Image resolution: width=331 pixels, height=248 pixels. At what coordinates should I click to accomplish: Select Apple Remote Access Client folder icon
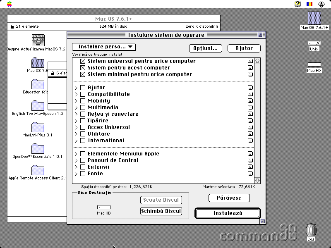pyautogui.click(x=38, y=170)
